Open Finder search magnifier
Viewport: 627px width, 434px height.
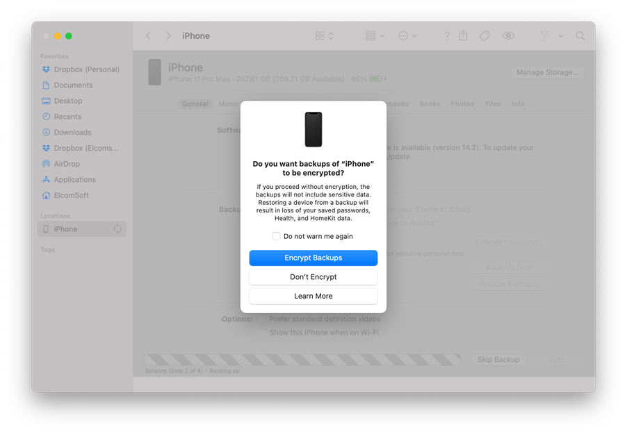(x=580, y=36)
